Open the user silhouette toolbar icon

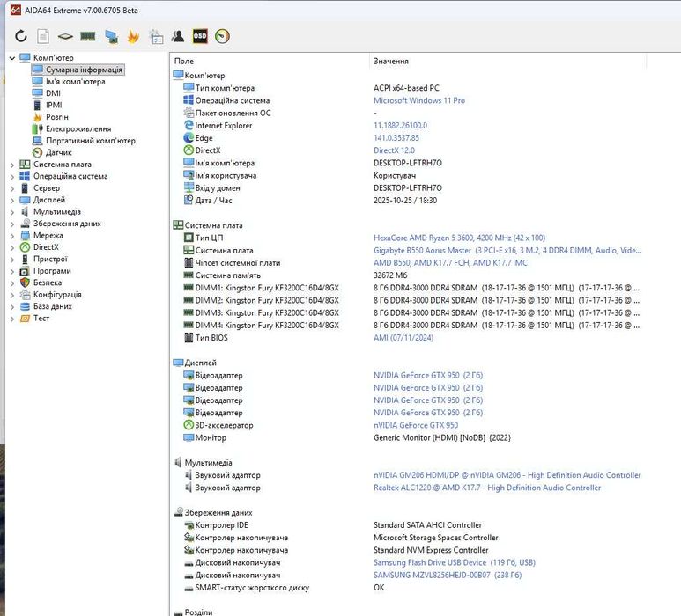178,36
